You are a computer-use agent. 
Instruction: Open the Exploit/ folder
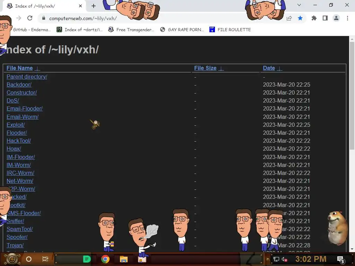pyautogui.click(x=16, y=125)
